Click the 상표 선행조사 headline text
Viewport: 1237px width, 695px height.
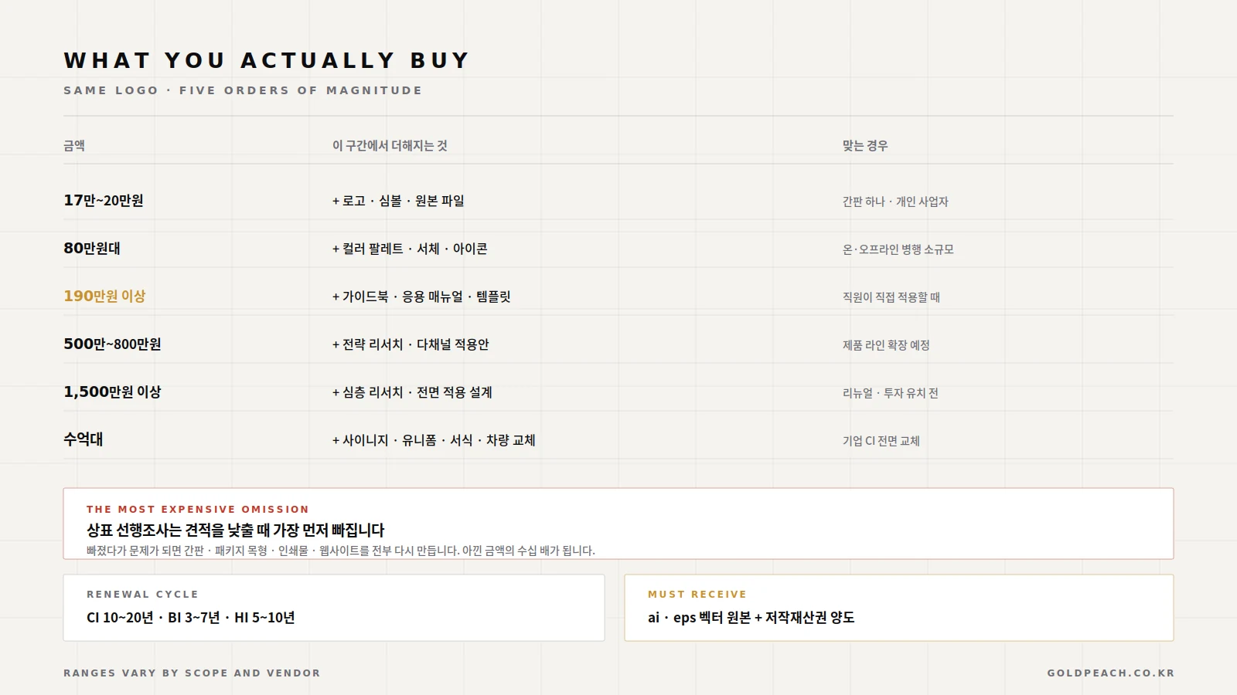[x=235, y=531]
